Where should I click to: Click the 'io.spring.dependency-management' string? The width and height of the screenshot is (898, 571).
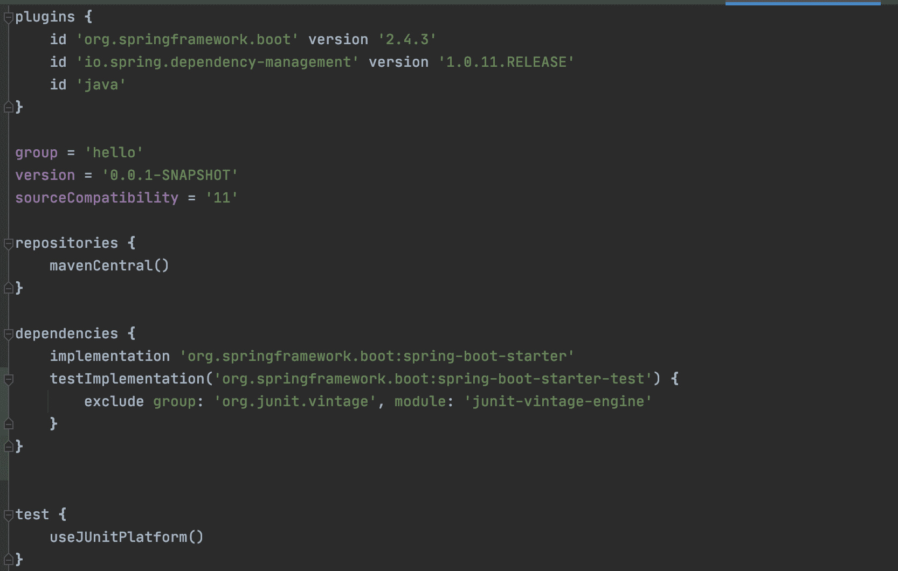point(217,62)
